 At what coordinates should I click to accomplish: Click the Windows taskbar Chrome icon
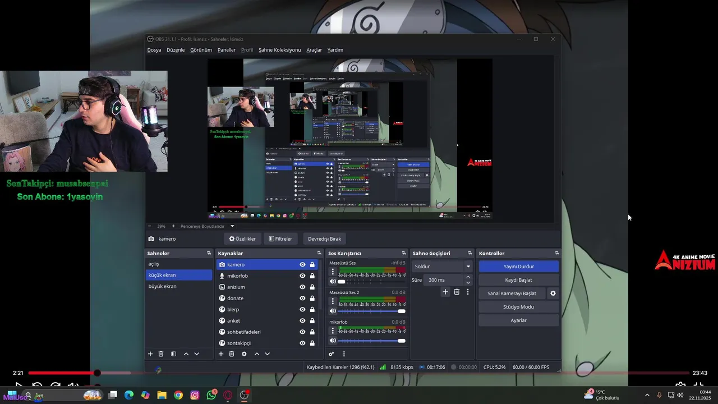click(178, 395)
